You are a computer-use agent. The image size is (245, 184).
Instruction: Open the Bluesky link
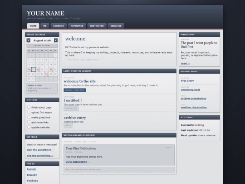click(x=32, y=175)
